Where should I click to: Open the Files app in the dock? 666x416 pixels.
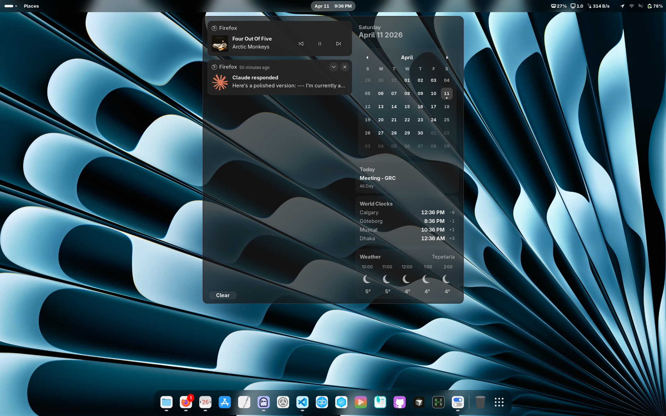[x=166, y=402]
